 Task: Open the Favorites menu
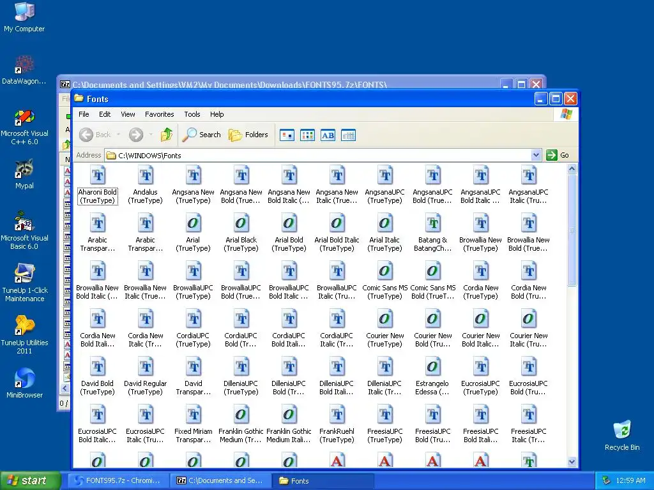tap(159, 114)
